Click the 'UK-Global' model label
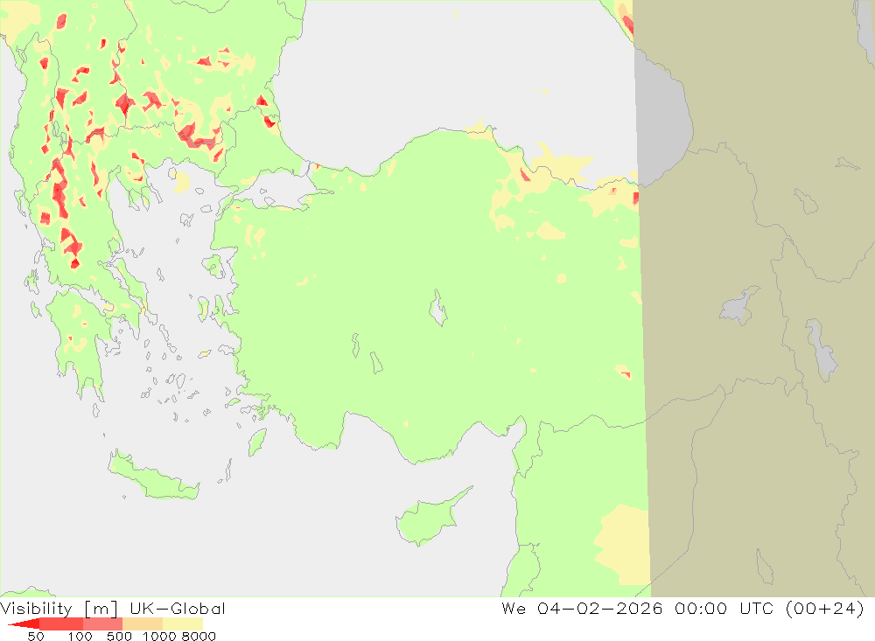Viewport: 875px width, 641px height. [x=178, y=608]
